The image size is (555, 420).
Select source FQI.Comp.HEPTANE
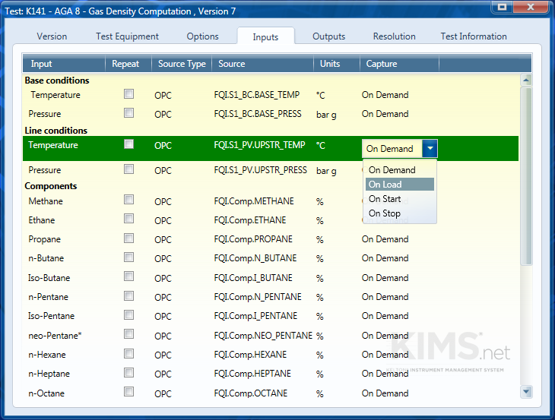252,374
